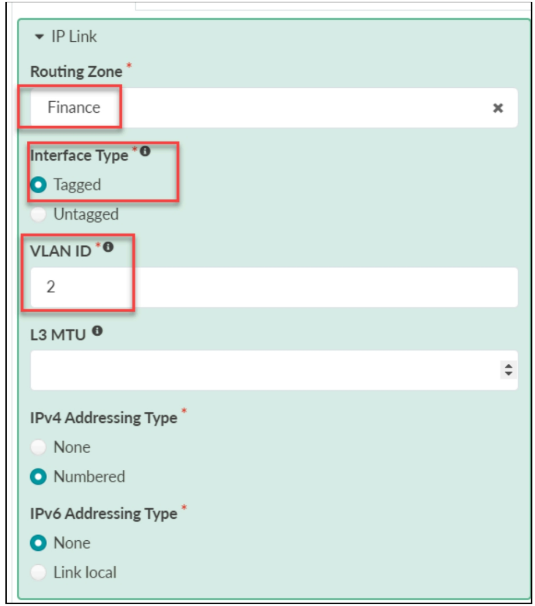535x606 pixels.
Task: Focus the VLAN ID input field
Action: coord(274,287)
